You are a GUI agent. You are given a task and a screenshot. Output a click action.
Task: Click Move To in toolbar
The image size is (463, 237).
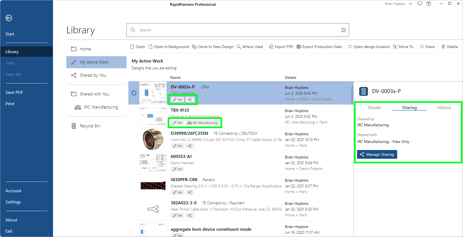403,47
